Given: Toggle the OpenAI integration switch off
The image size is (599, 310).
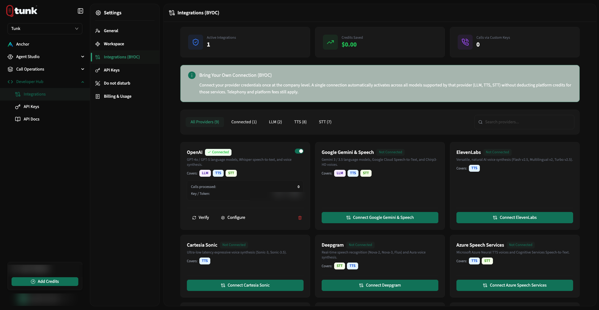Looking at the screenshot, I should 299,151.
